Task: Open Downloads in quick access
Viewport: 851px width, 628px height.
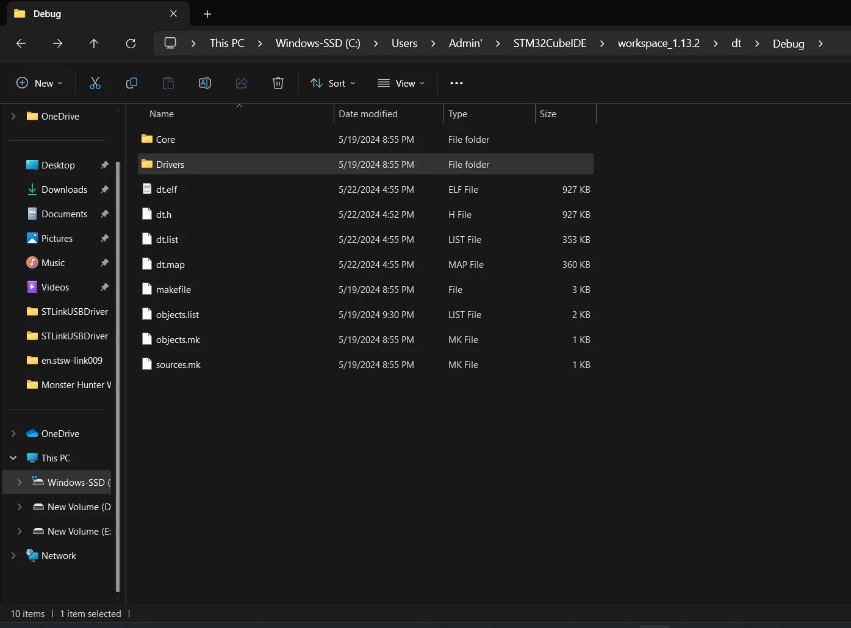Action: (x=58, y=189)
